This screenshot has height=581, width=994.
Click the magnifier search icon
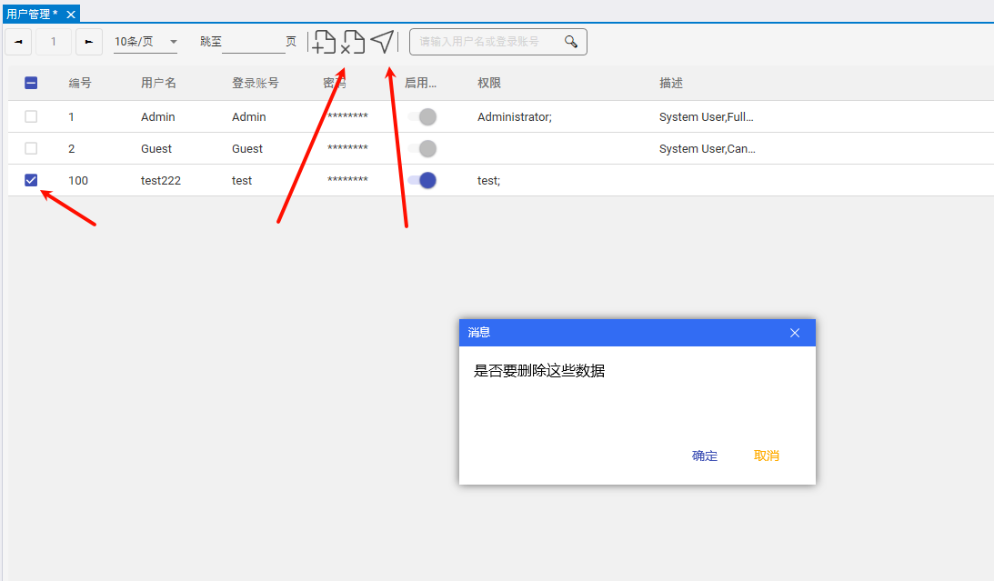[x=570, y=42]
